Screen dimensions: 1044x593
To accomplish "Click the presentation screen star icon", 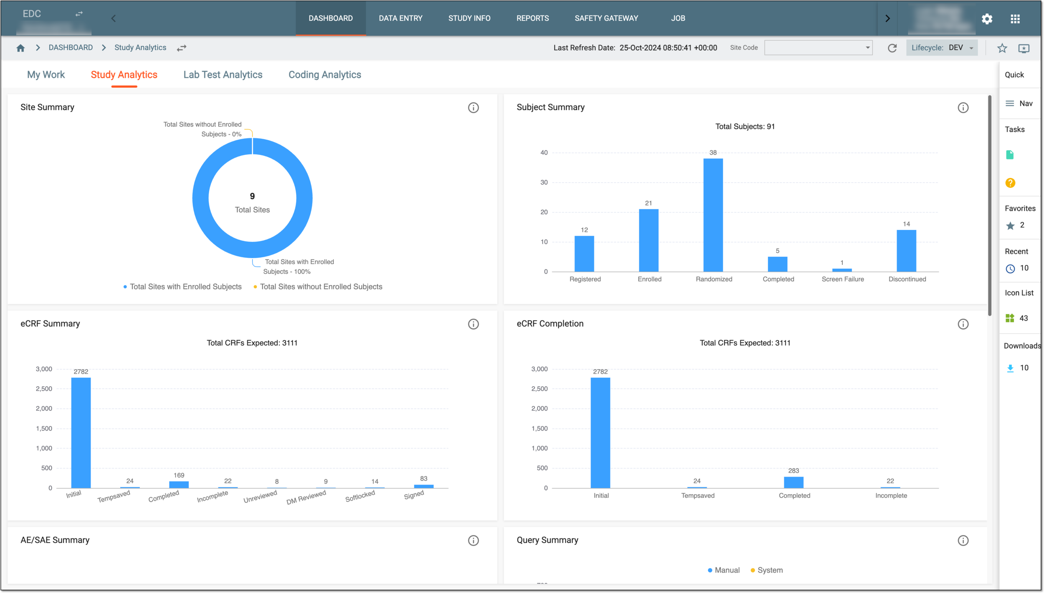I will pos(1024,48).
